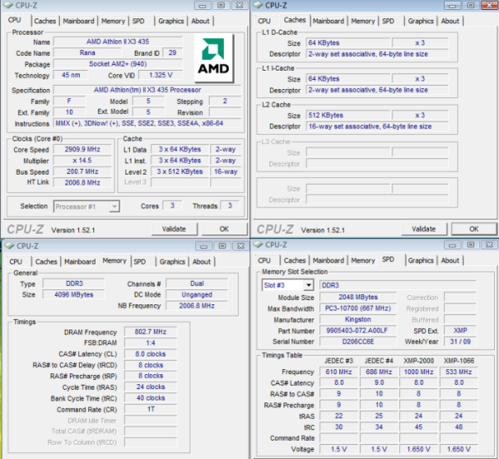Click HT Link value 2006.8 MHz

[x=82, y=183]
